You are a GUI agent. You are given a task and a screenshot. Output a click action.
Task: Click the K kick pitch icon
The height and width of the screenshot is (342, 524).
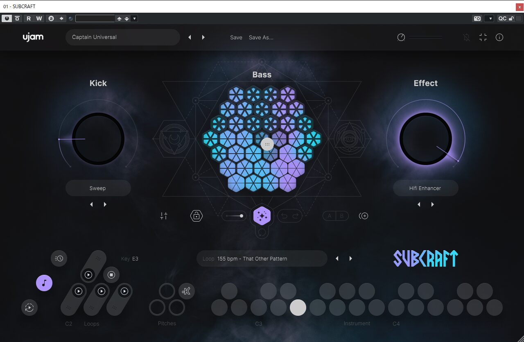(187, 291)
